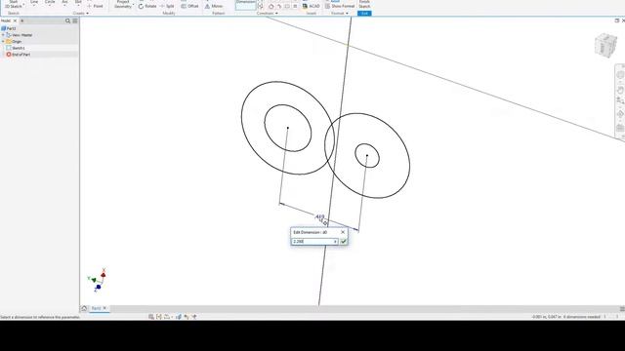
Task: Click the Look At navigation icon
Action: pos(620,128)
